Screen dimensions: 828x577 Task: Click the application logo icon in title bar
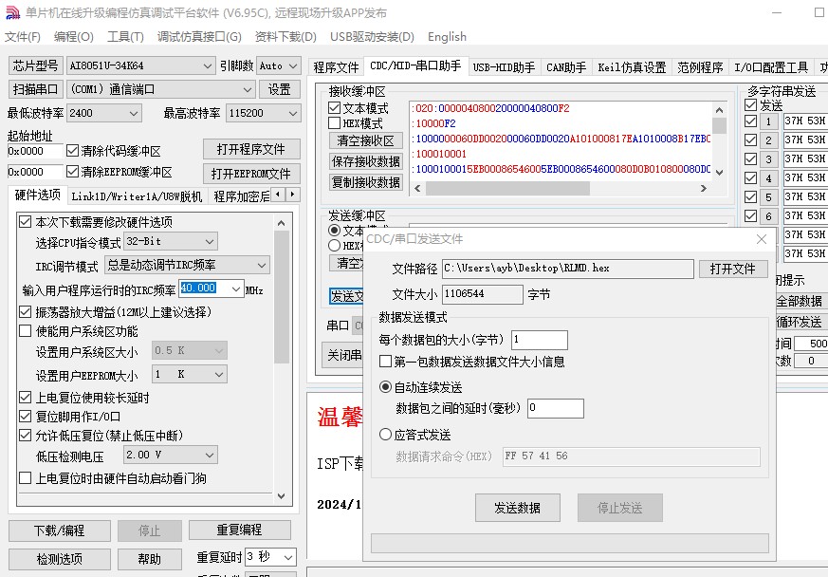click(12, 12)
